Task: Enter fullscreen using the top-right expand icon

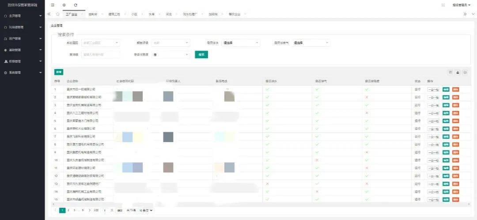Action: click(443, 5)
